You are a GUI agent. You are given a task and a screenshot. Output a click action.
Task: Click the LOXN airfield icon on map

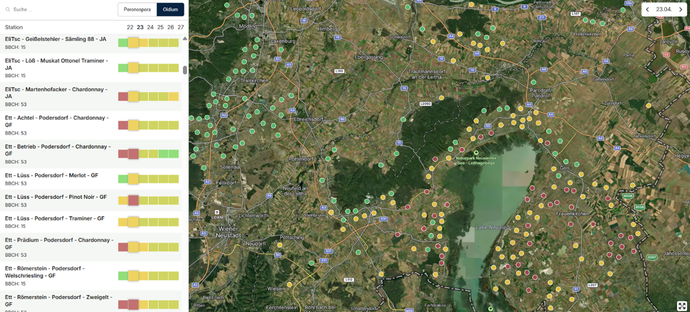[217, 212]
